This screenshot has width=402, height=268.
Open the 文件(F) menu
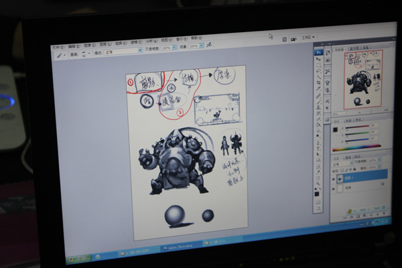click(58, 48)
